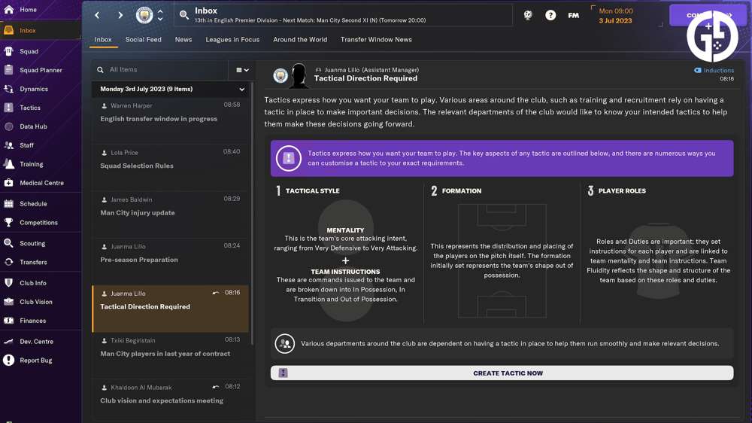Open the Transfers arrows icon
Image resolution: width=752 pixels, height=423 pixels.
(x=8, y=262)
